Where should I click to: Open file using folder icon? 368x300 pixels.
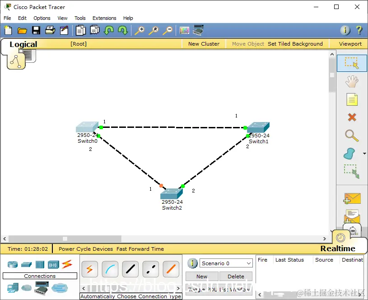pyautogui.click(x=22, y=31)
